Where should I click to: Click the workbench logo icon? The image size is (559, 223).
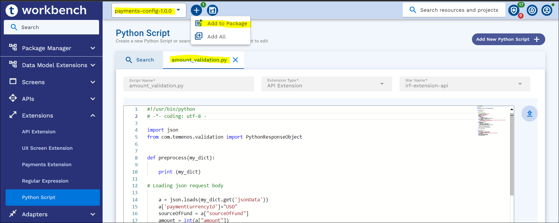(12, 11)
